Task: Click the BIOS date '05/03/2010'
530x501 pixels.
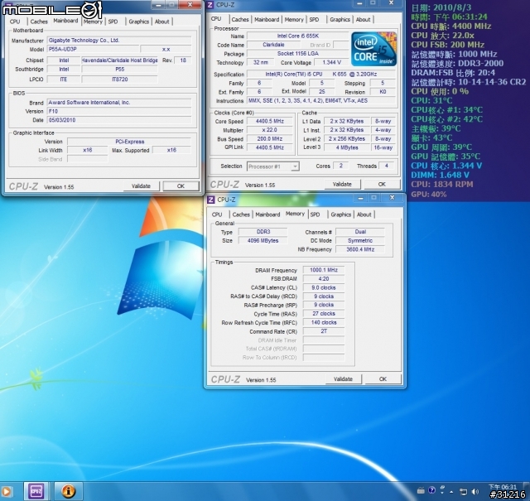Action: click(x=119, y=120)
